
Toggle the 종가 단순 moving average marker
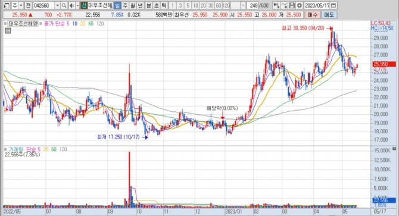40,24
